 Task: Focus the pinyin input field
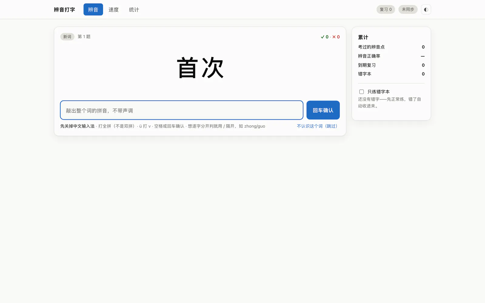pyautogui.click(x=182, y=110)
